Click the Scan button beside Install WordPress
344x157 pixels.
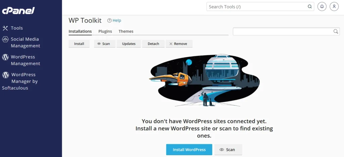tap(228, 150)
